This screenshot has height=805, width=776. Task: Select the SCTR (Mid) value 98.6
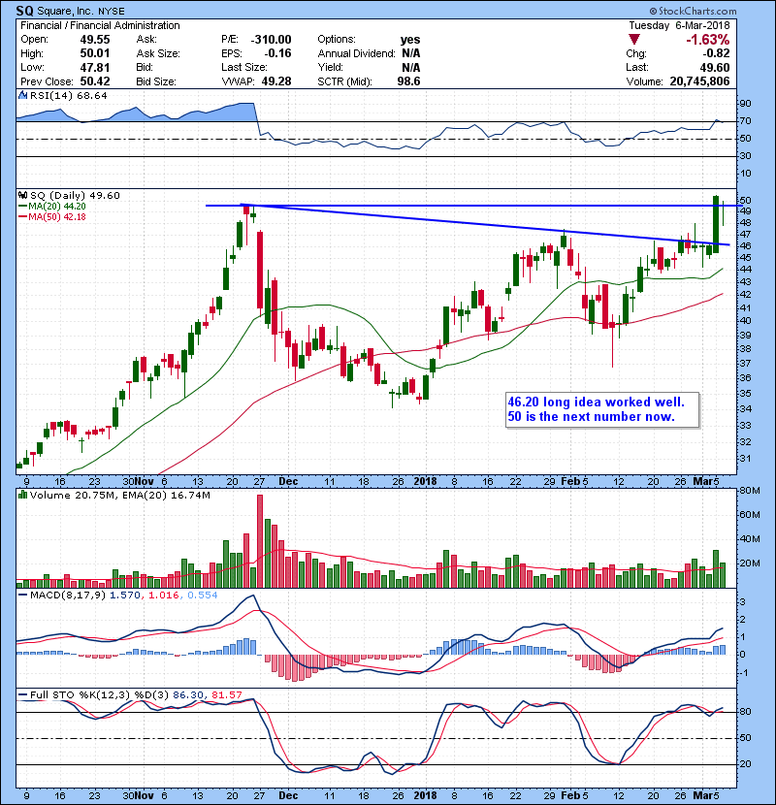[408, 81]
